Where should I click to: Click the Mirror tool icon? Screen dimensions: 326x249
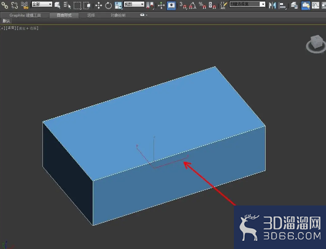[x=272, y=6]
